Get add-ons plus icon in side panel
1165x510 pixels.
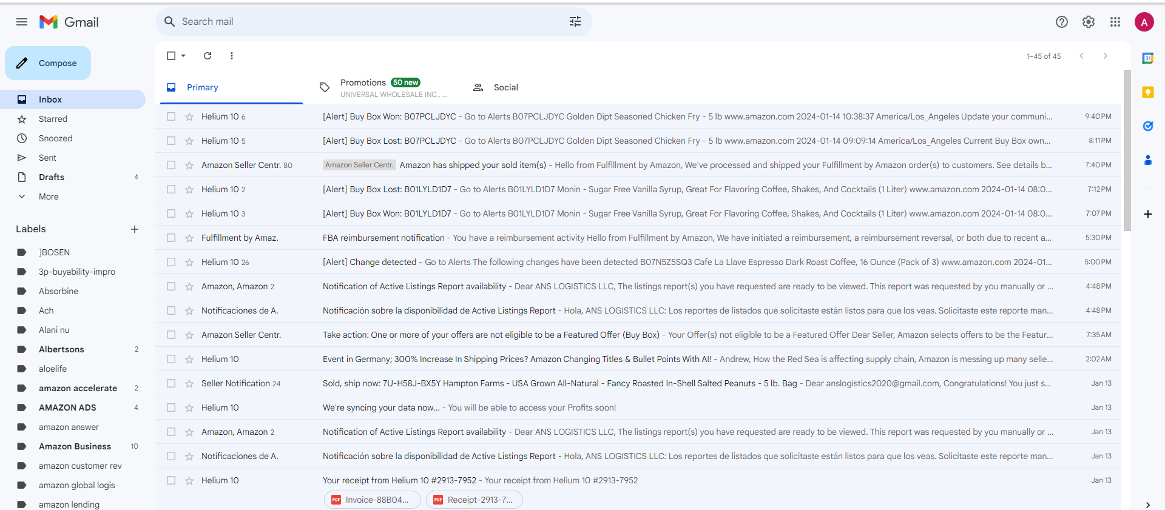tap(1148, 214)
